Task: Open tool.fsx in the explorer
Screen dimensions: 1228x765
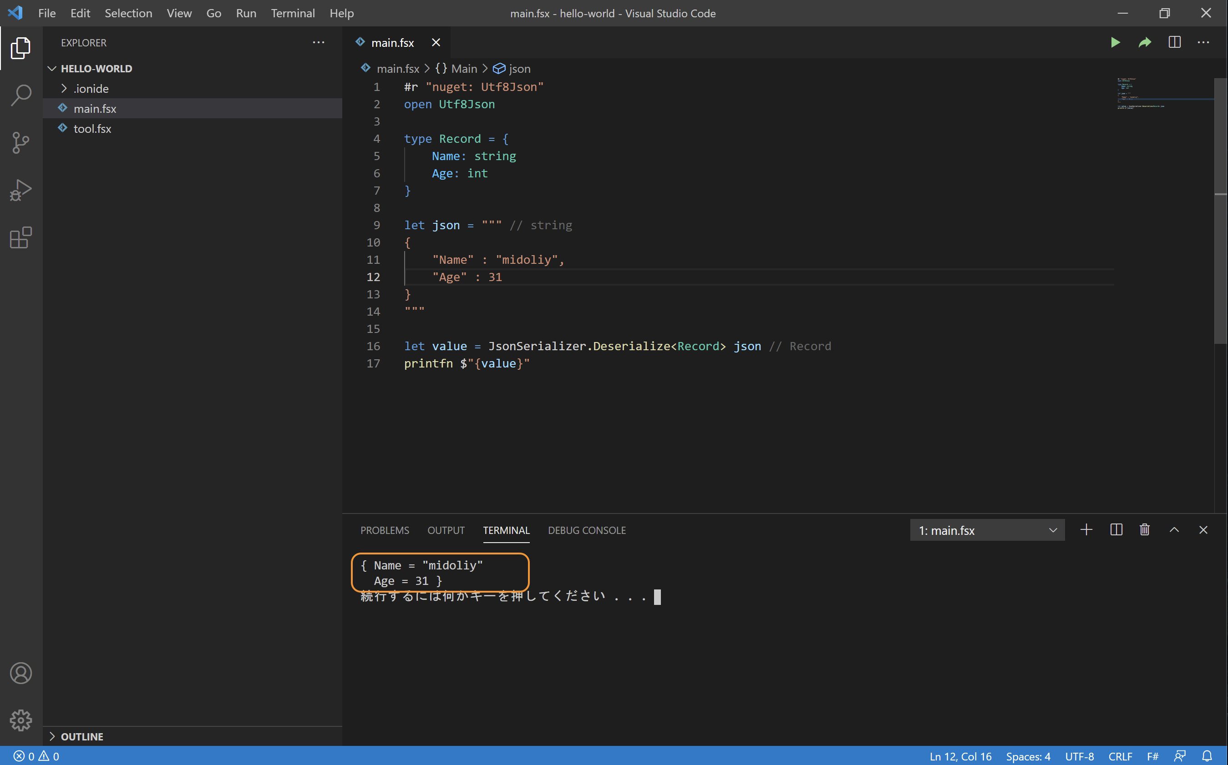Action: [x=92, y=129]
